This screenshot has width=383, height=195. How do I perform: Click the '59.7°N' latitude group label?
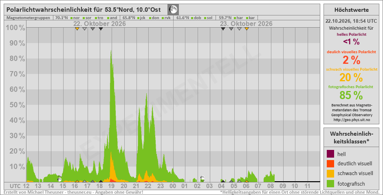point(225,18)
